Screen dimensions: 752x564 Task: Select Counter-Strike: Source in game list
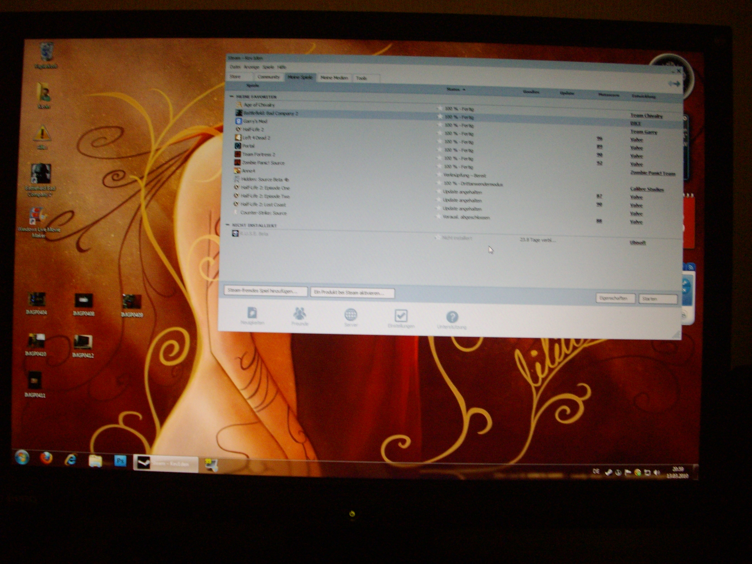[263, 213]
